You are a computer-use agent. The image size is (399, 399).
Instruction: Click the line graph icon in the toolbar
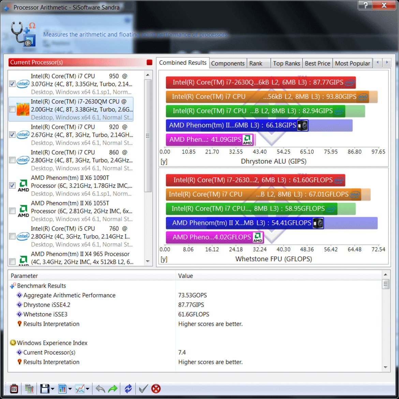80,388
